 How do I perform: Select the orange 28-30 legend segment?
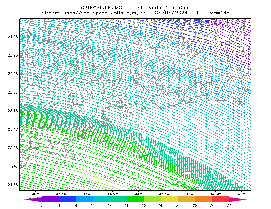[x=204, y=199]
